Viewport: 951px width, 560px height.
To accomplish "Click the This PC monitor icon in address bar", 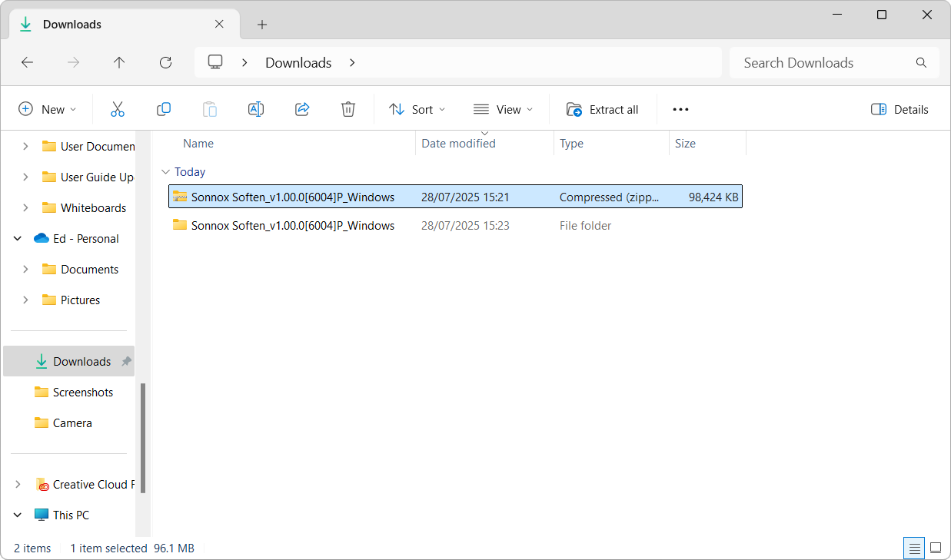I will [x=215, y=62].
